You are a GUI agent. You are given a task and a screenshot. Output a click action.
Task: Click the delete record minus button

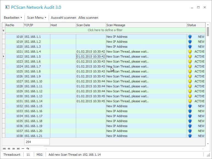(x=23, y=149)
